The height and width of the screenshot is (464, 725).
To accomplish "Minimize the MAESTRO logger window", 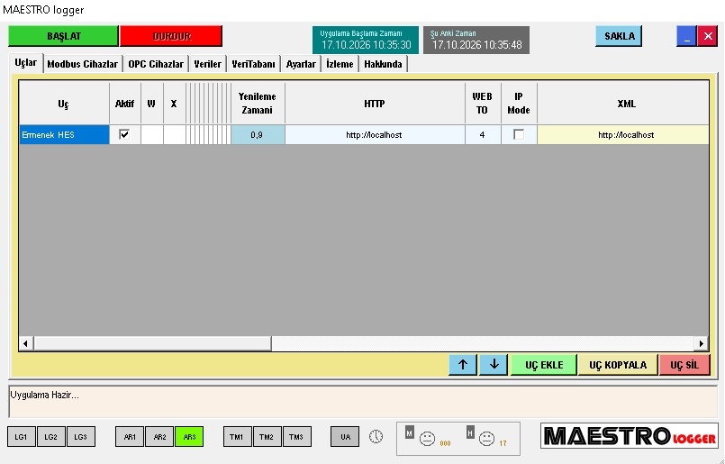I will pyautogui.click(x=686, y=36).
